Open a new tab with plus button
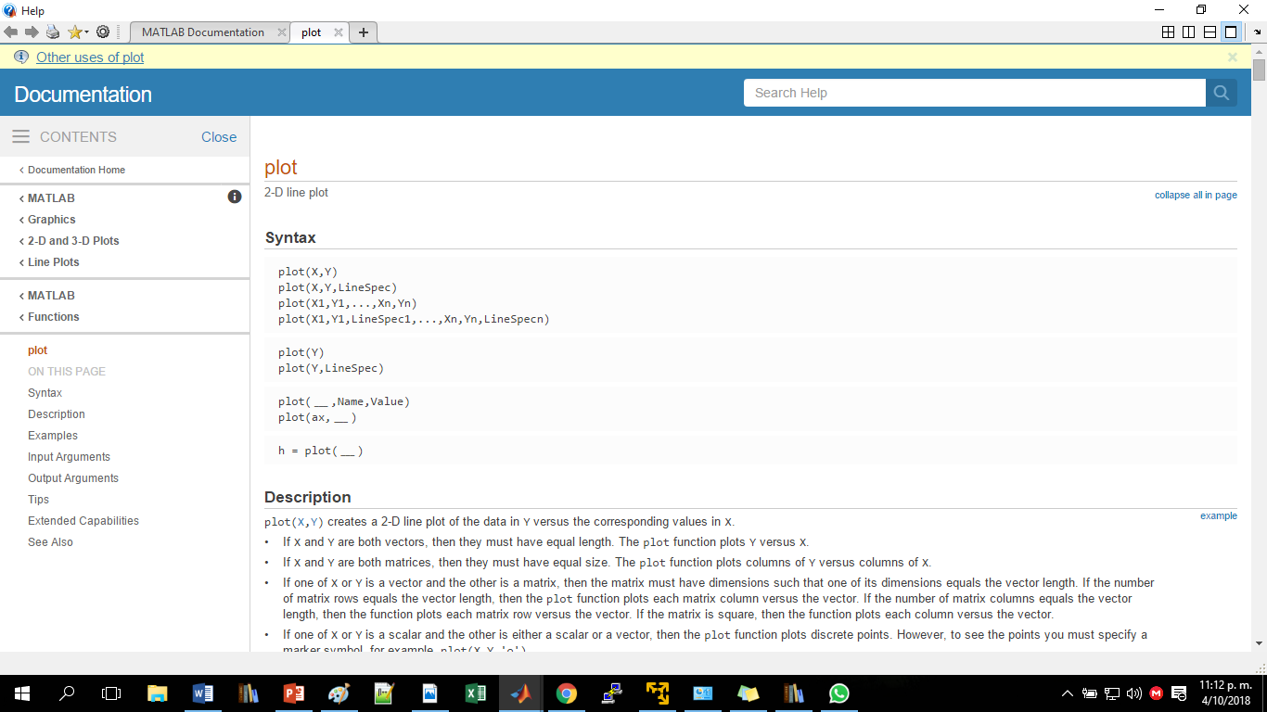1267x712 pixels. pos(364,32)
